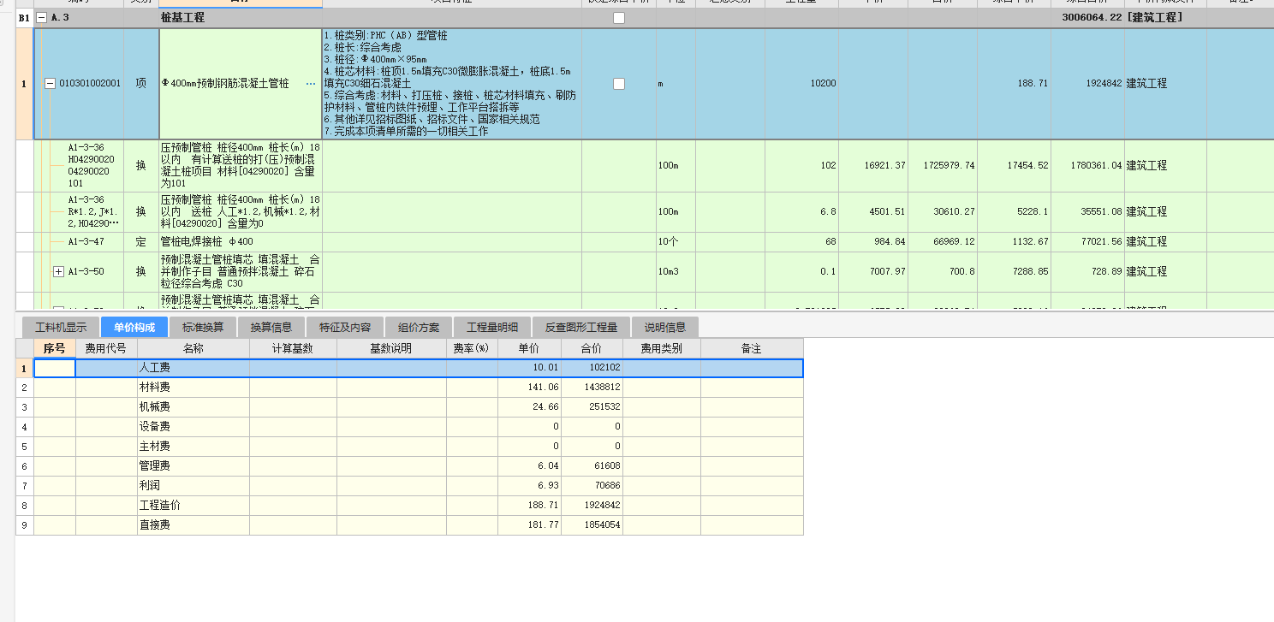Click the 直接费 total 1854054
Viewport: 1274px width, 622px height.
click(x=602, y=525)
